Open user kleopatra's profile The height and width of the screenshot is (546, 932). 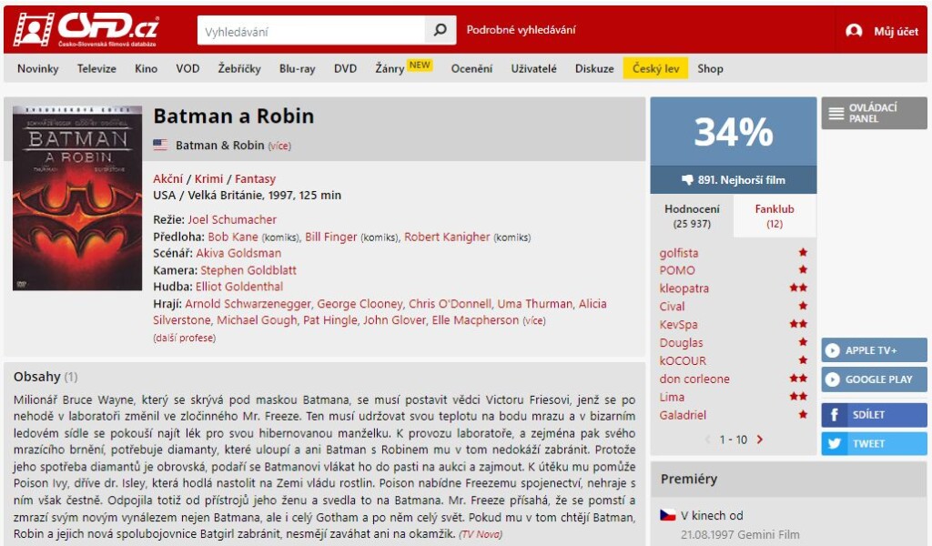pyautogui.click(x=684, y=288)
